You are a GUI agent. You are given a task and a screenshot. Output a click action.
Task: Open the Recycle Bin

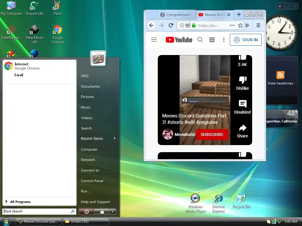tap(242, 201)
